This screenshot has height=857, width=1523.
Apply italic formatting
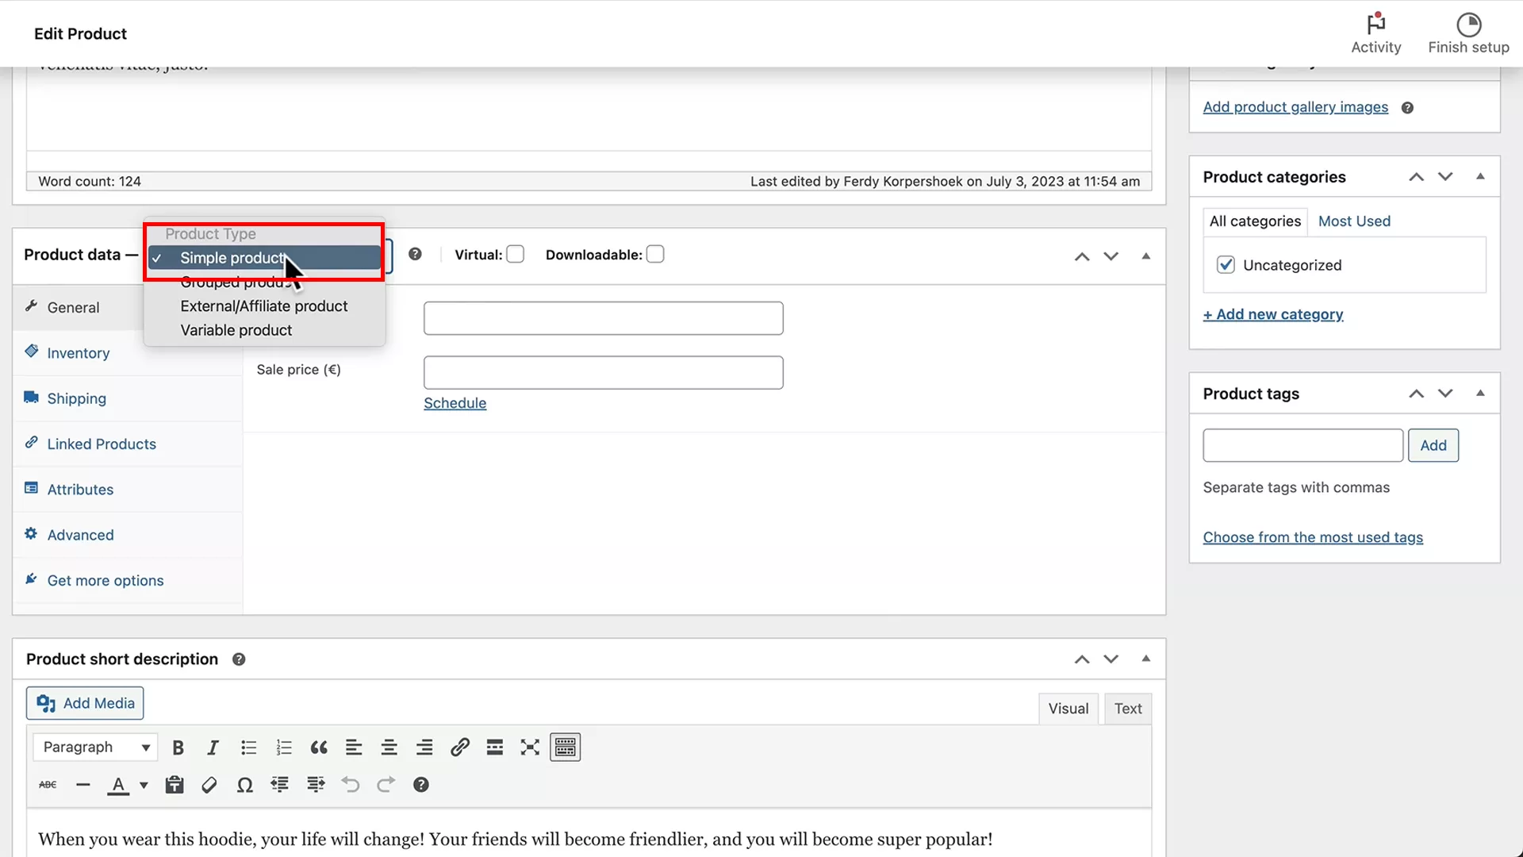(x=213, y=747)
